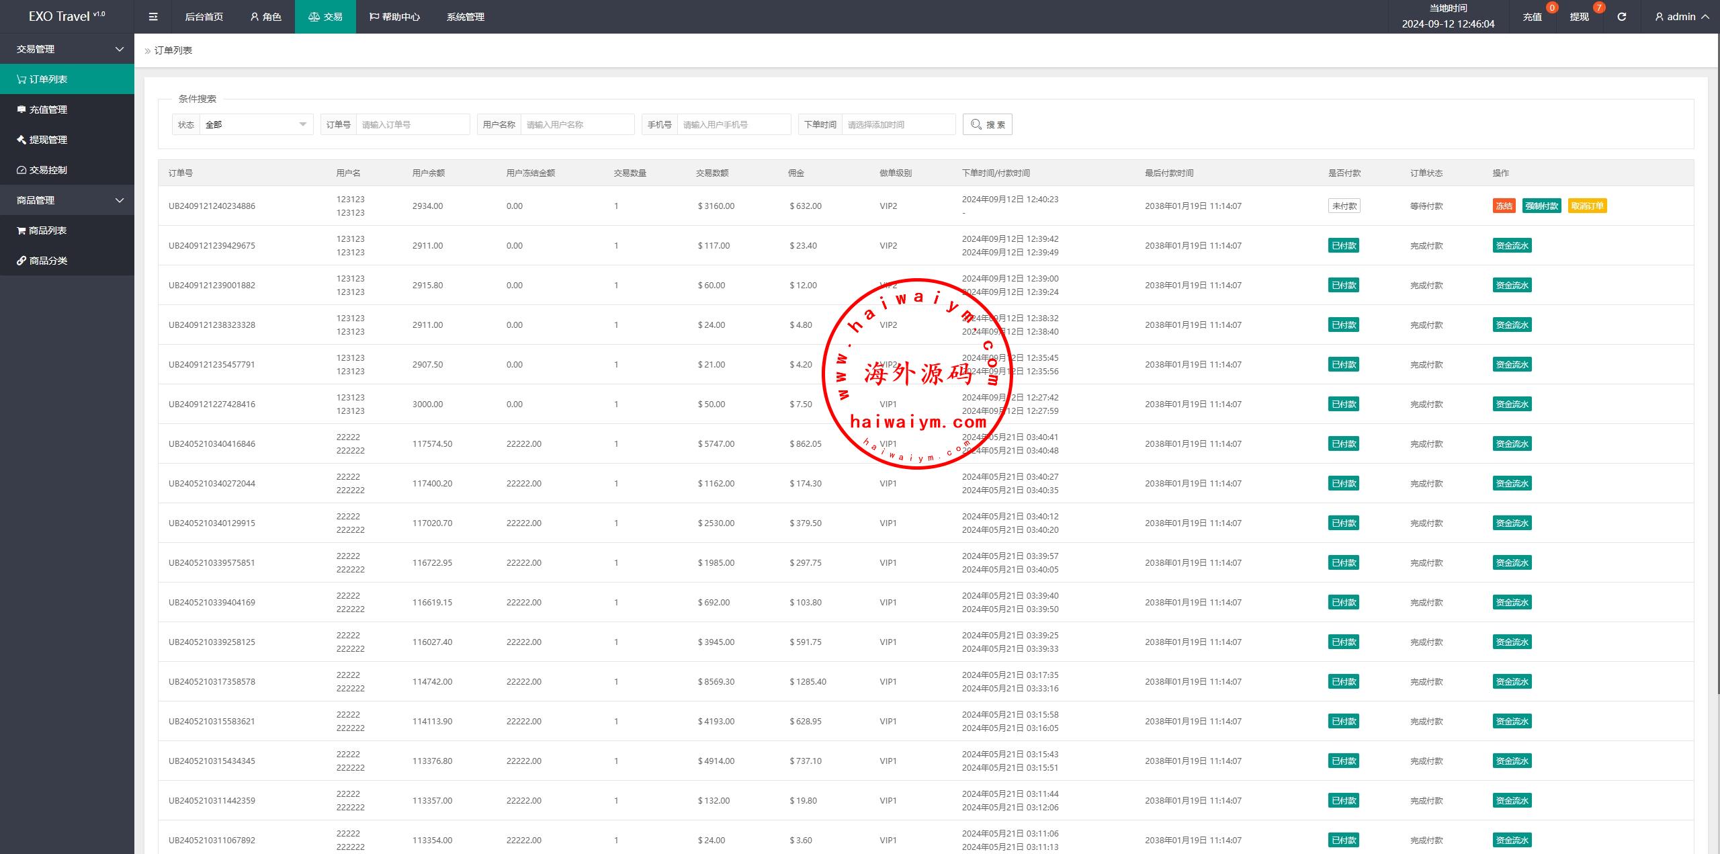
Task: Open 订单列表 with cart icon in sidebar
Action: coord(48,79)
